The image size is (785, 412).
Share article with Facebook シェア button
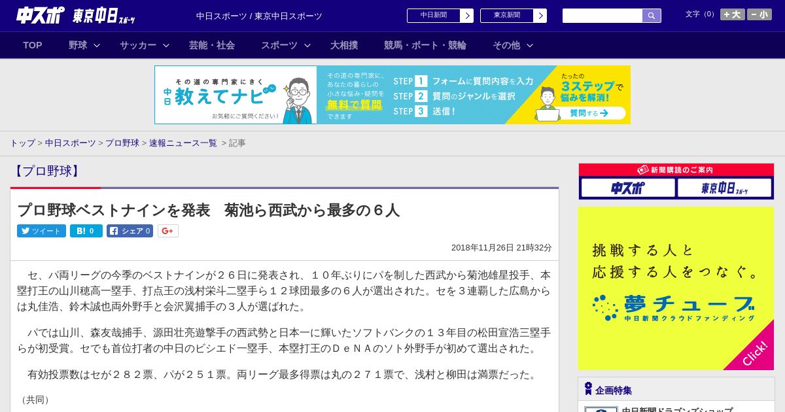click(x=130, y=231)
